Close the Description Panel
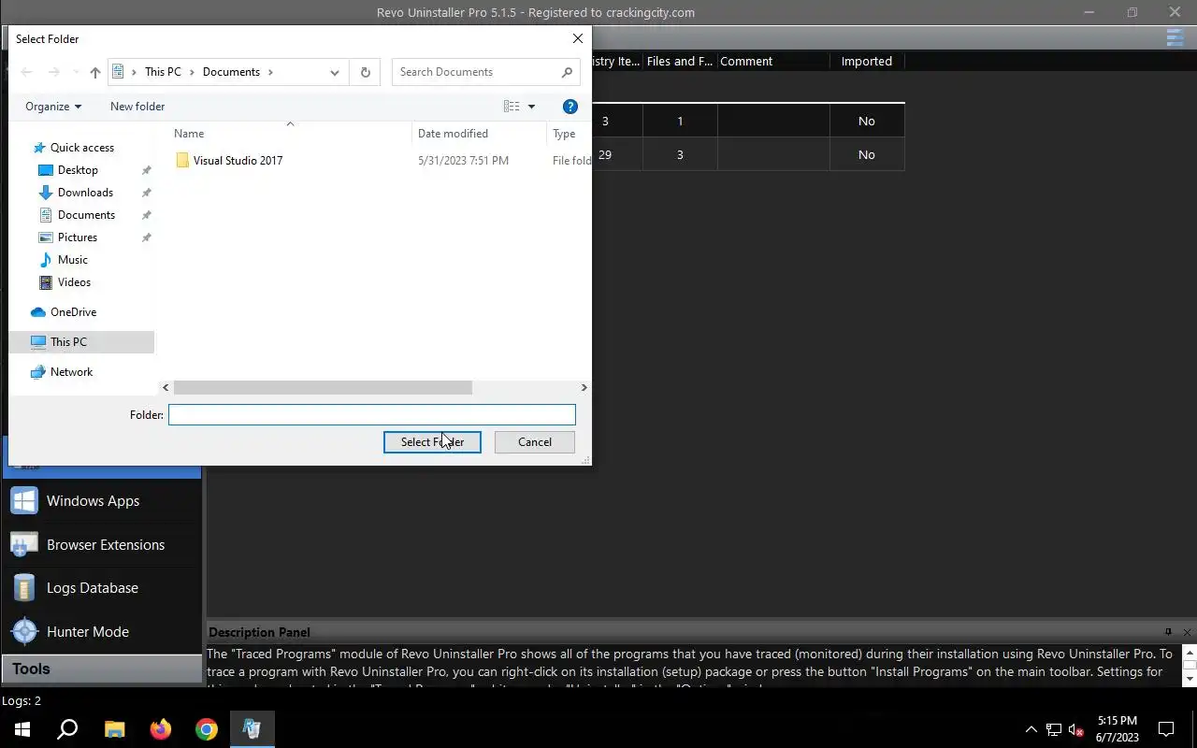The image size is (1197, 748). click(x=1187, y=632)
